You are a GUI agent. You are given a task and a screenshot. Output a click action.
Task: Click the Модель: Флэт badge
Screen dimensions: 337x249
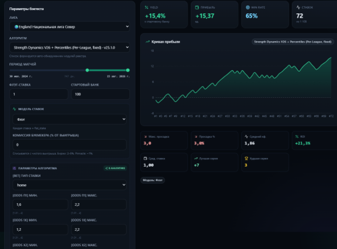pos(152,180)
